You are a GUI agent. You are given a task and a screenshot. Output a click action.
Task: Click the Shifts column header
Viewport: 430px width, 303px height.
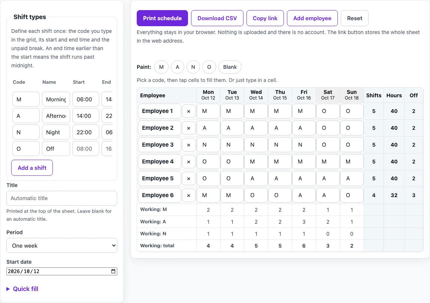pos(374,95)
